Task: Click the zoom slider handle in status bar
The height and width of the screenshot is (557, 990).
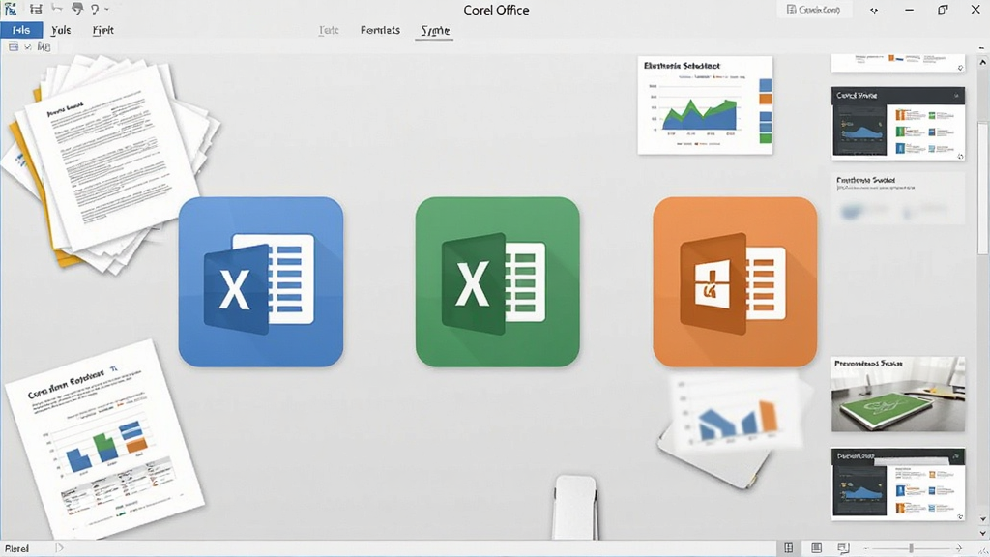Action: pyautogui.click(x=911, y=548)
